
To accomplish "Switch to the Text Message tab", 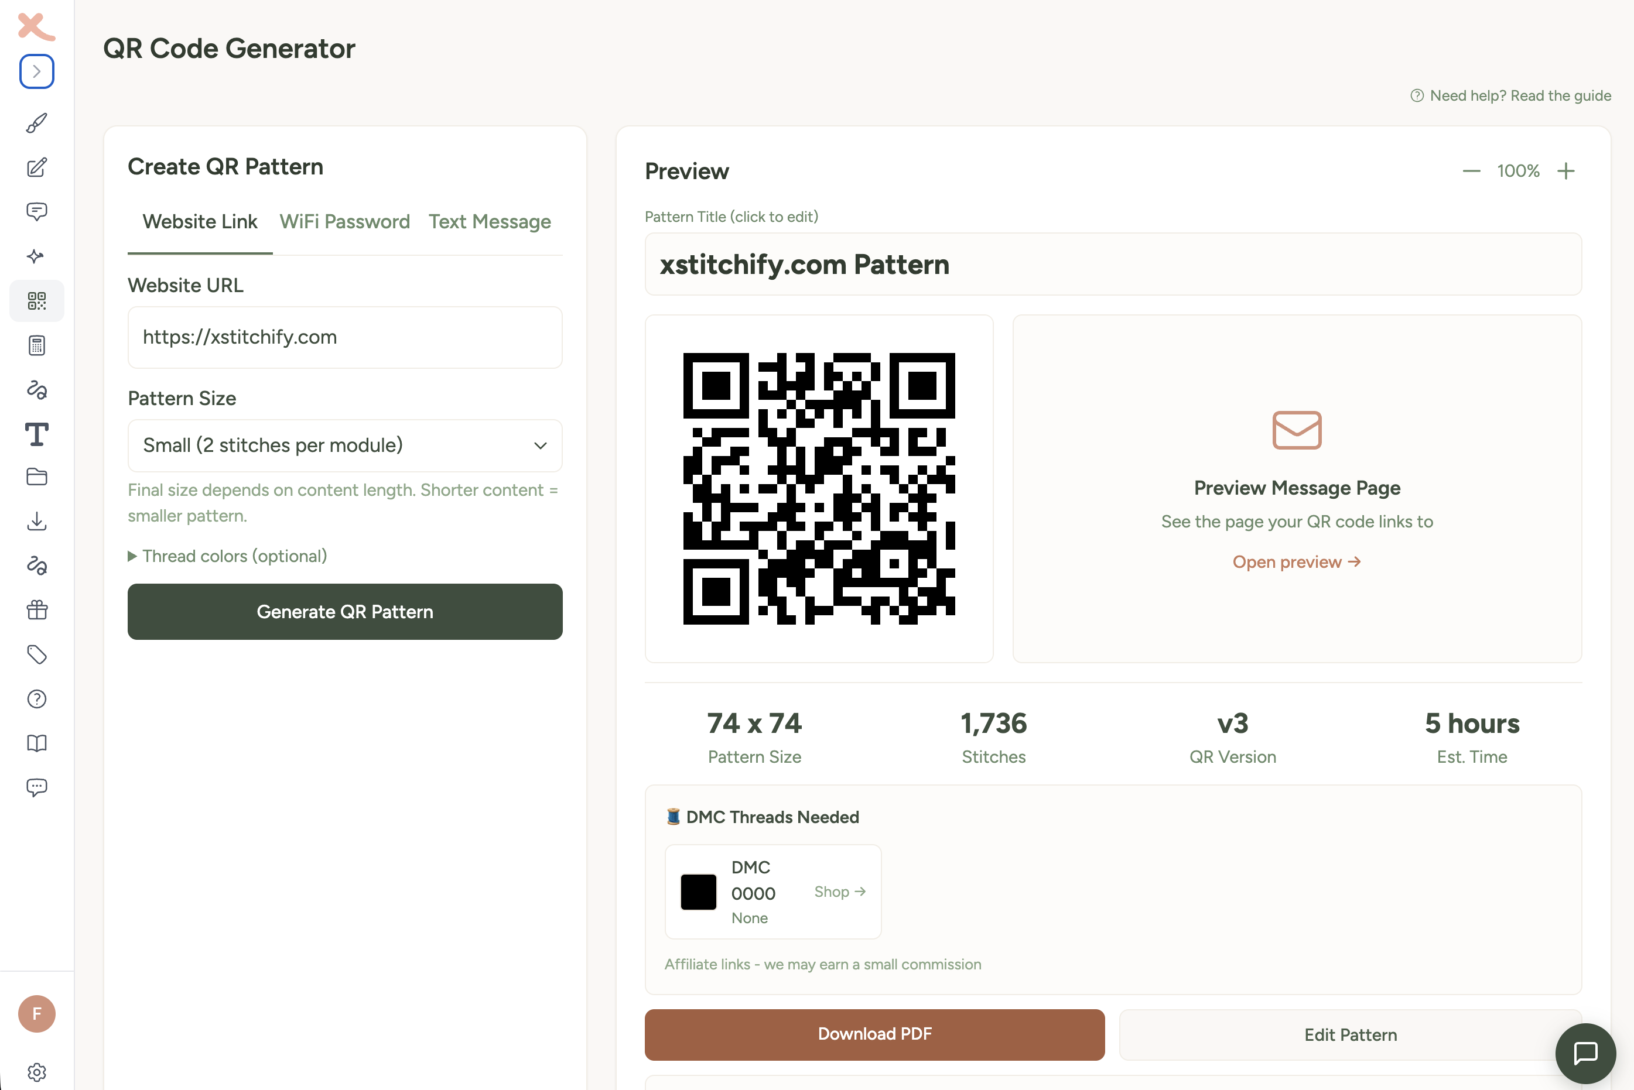I will (490, 222).
